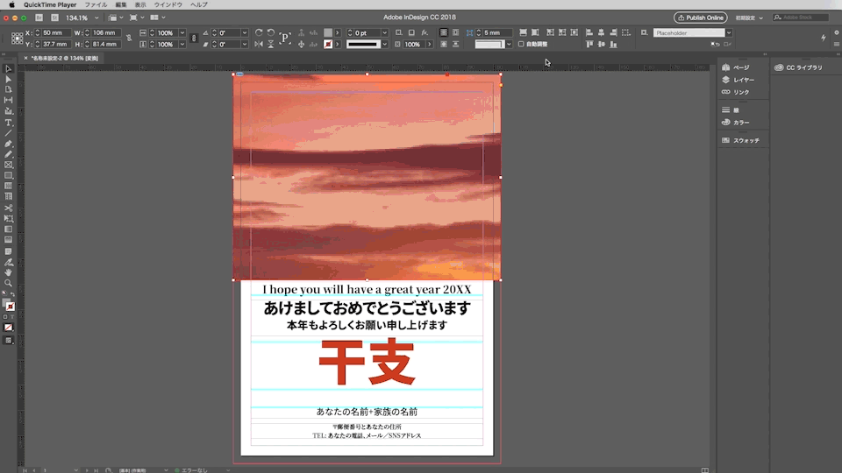Image resolution: width=842 pixels, height=473 pixels.
Task: Toggle constrain proportions for scaling link
Action: [x=194, y=38]
